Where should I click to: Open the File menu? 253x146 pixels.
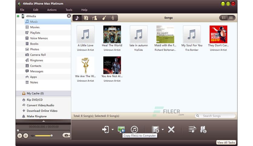tap(22, 10)
